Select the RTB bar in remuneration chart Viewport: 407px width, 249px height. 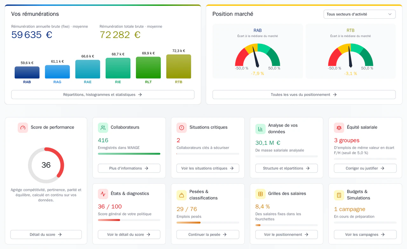coord(179,66)
